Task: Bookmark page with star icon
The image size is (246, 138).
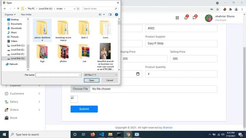Action: pos(218,9)
